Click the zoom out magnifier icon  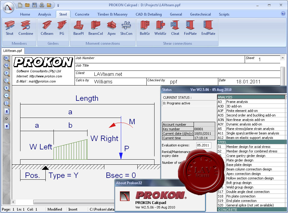[7, 96]
